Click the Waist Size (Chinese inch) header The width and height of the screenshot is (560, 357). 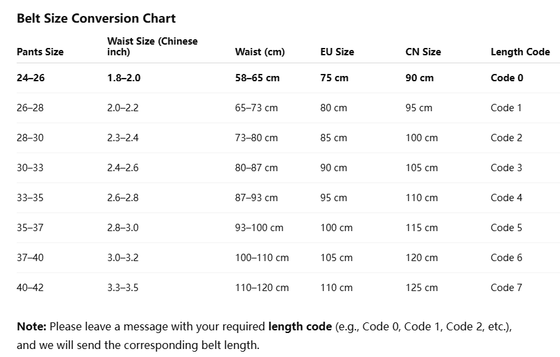point(152,47)
